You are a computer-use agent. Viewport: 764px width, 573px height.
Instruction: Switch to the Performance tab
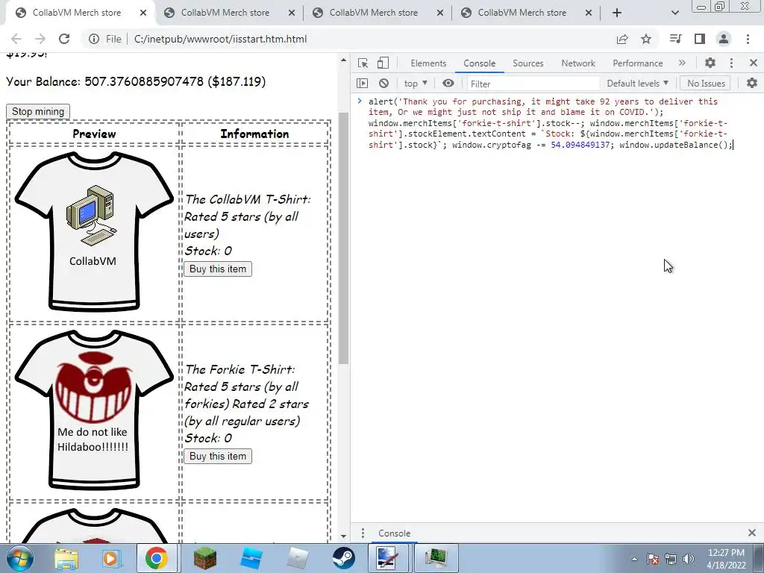[x=637, y=63]
